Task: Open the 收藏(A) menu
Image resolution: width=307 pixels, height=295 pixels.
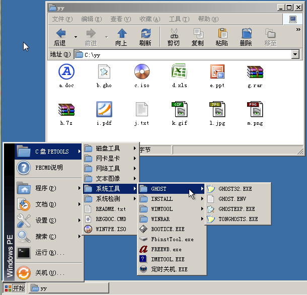Action: click(150, 19)
